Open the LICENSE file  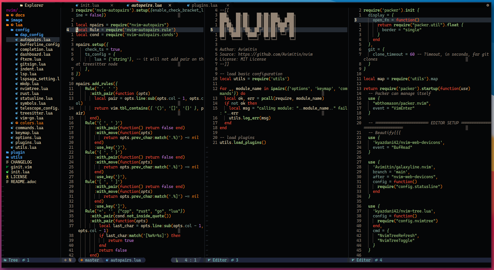coord(19,177)
